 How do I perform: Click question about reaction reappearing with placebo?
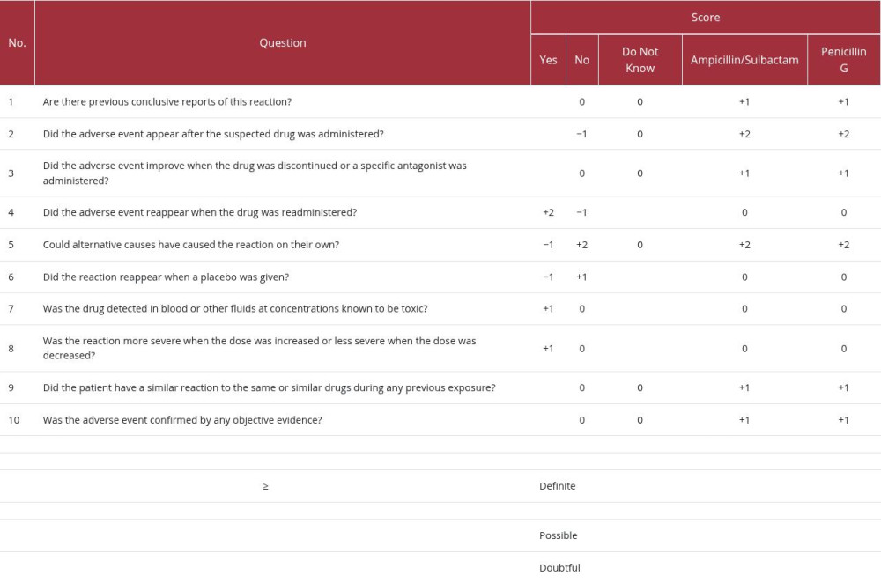point(166,277)
